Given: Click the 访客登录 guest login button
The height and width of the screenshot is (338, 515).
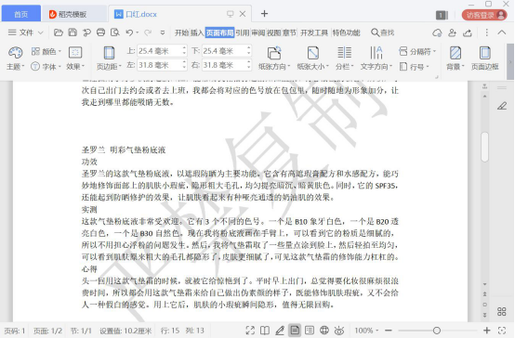Looking at the screenshot, I should (x=484, y=15).
